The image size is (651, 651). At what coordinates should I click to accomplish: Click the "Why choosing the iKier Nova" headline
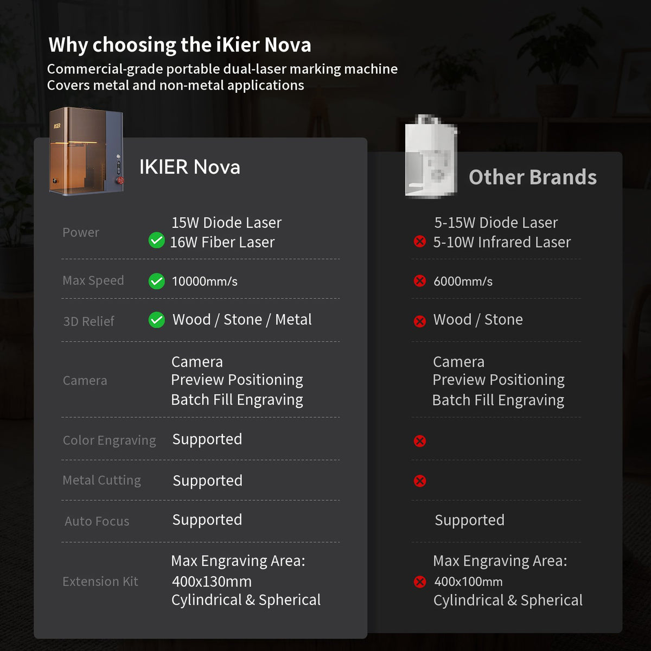180,44
